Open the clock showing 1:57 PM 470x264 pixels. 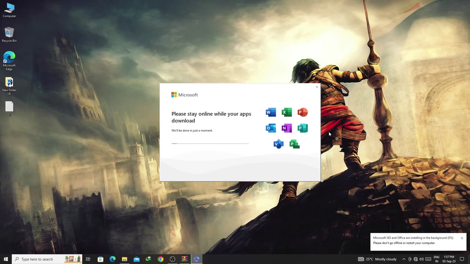[449, 259]
